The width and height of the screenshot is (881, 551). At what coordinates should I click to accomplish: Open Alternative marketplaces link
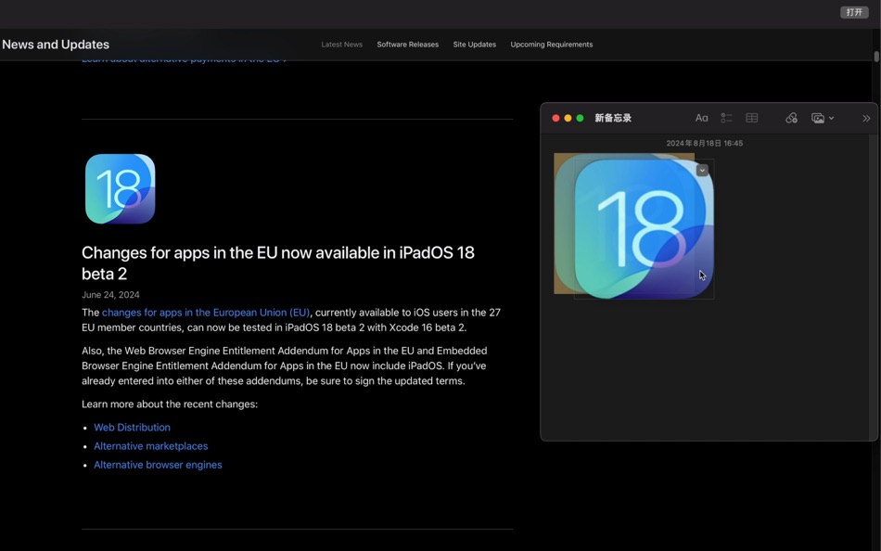tap(150, 446)
